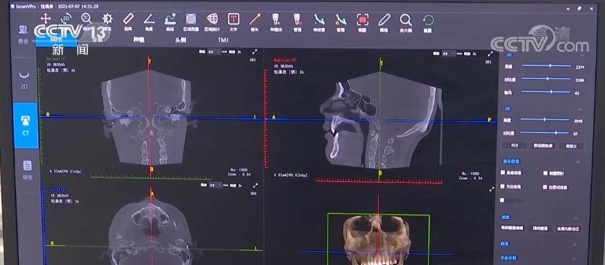Toggle the position line info checkbox

pyautogui.click(x=545, y=187)
